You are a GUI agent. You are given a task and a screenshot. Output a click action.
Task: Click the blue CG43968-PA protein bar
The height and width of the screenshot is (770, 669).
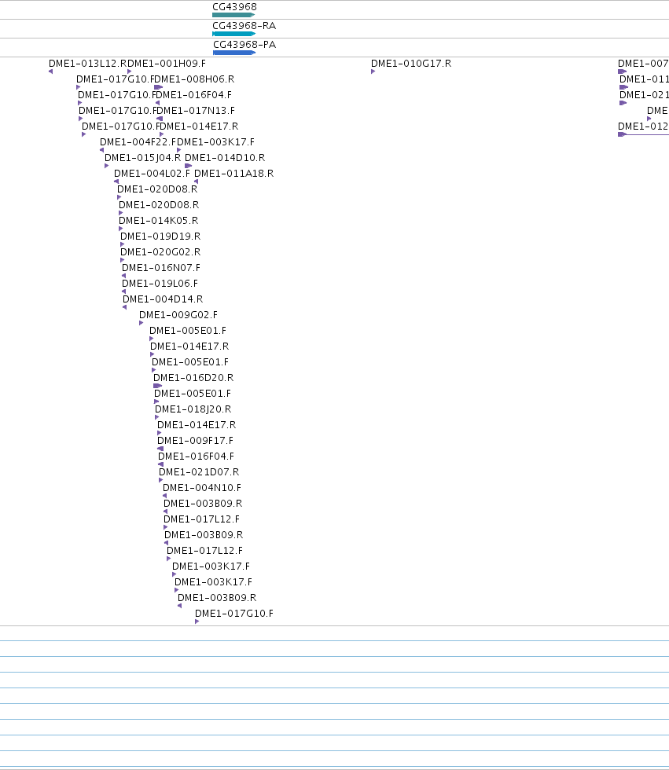point(234,53)
